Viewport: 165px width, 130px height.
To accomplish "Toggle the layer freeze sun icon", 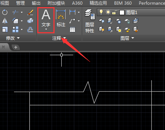I will (108, 12).
